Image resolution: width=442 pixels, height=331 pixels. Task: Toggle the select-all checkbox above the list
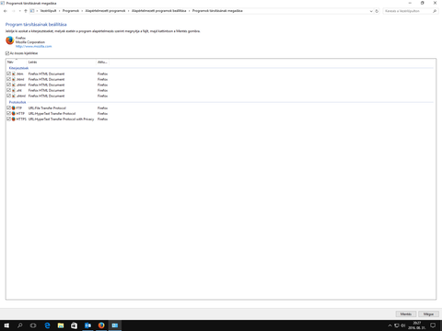(x=7, y=53)
